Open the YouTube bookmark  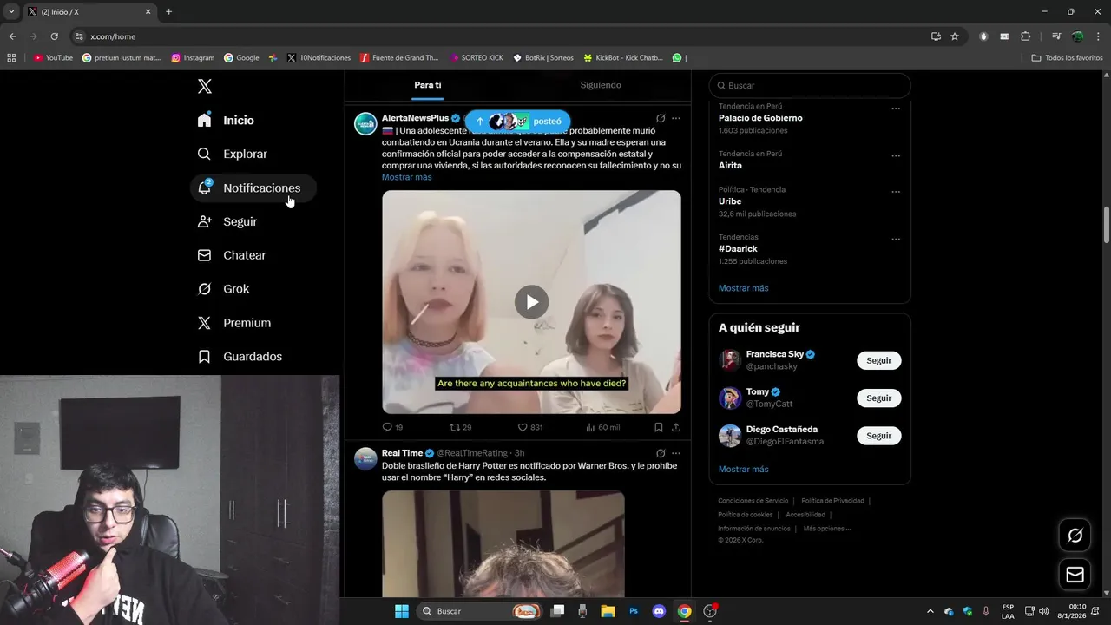pyautogui.click(x=53, y=58)
